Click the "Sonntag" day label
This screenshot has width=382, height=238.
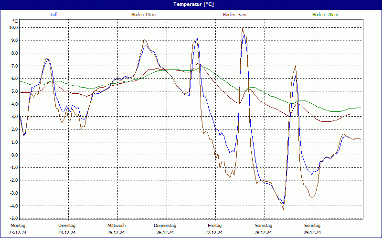(312, 225)
